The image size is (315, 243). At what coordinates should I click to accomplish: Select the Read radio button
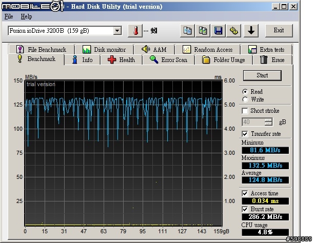[x=245, y=92]
